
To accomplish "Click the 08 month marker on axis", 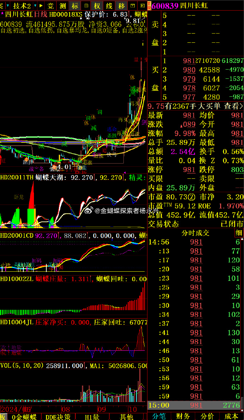I will click(x=66, y=409).
